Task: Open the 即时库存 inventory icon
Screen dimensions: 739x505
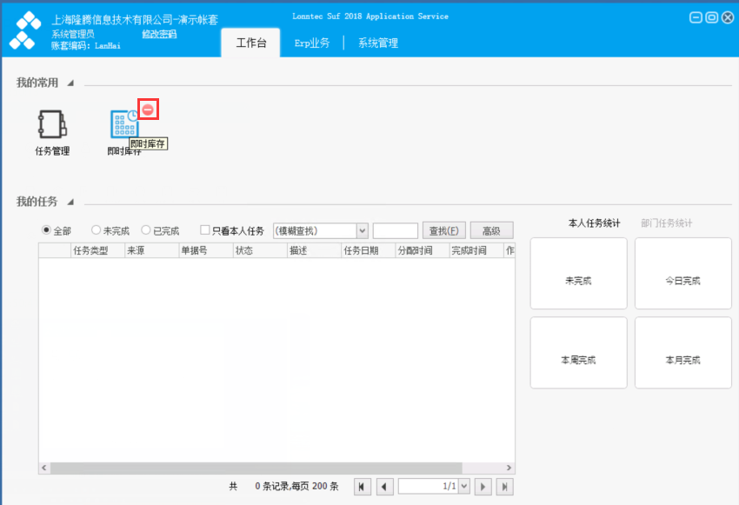Action: [x=124, y=124]
